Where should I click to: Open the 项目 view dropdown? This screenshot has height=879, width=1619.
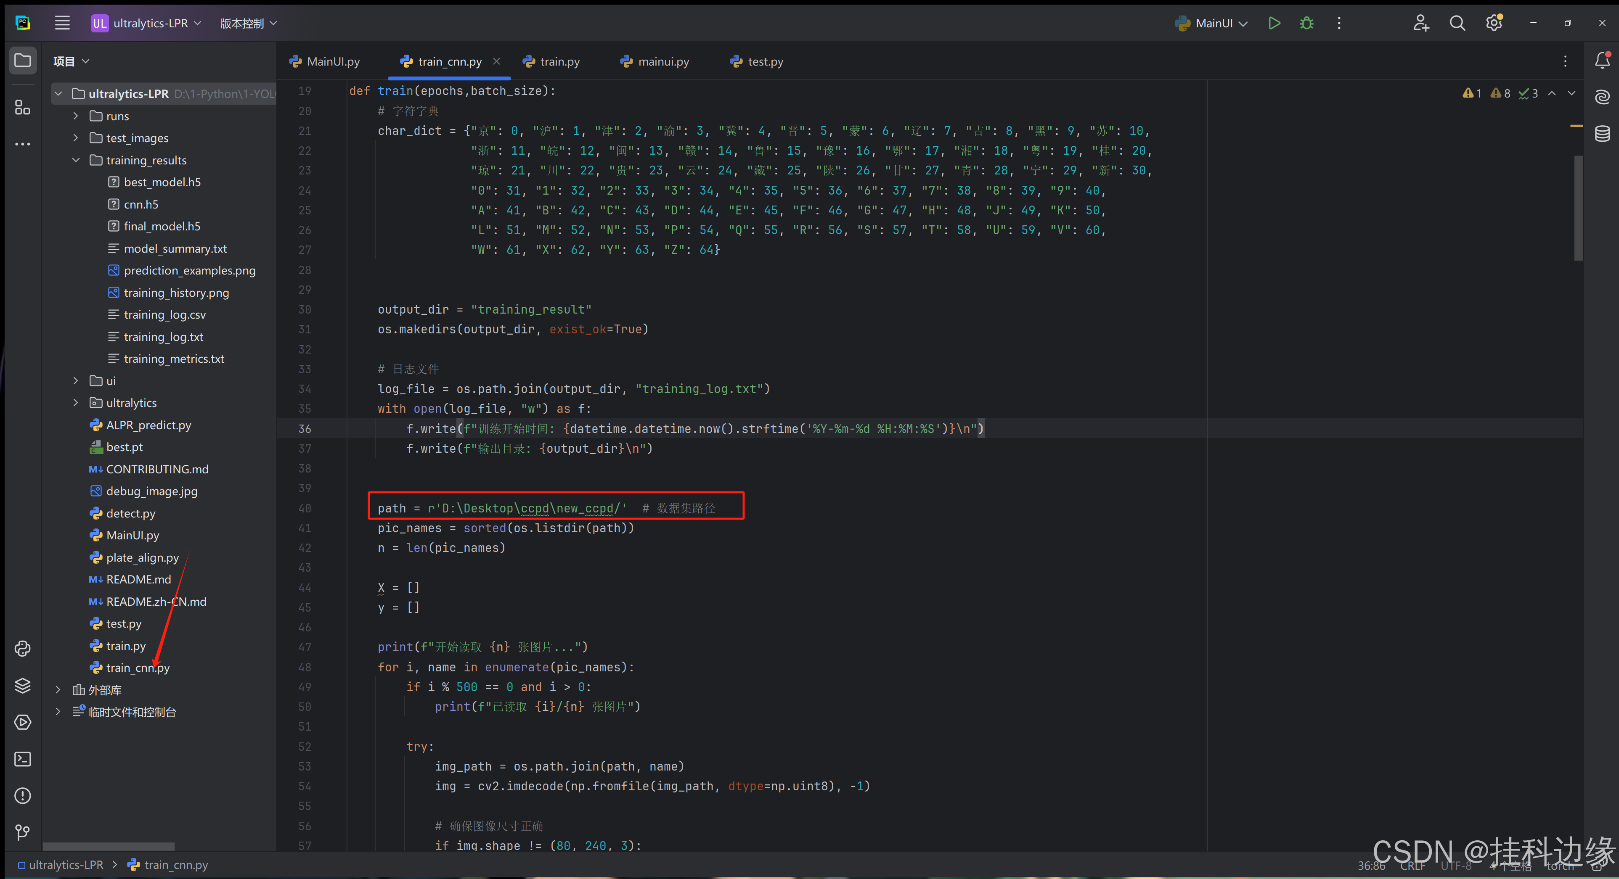(x=71, y=61)
